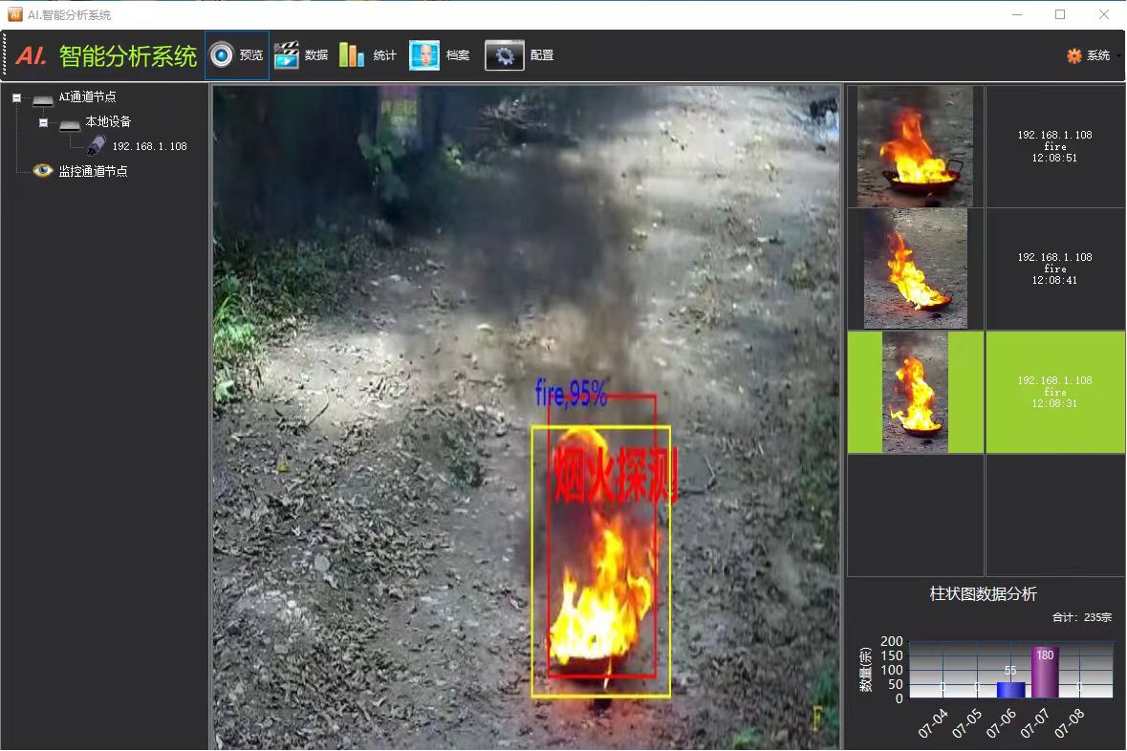Open the fire thumbnail captured at 12:08:41
1127x751 pixels.
pyautogui.click(x=915, y=268)
